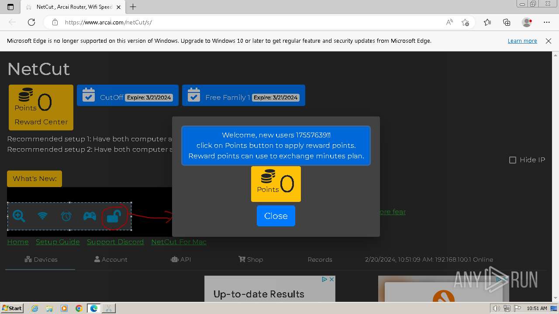559x314 pixels.
Task: Open the Support Discord link
Action: pos(115,242)
